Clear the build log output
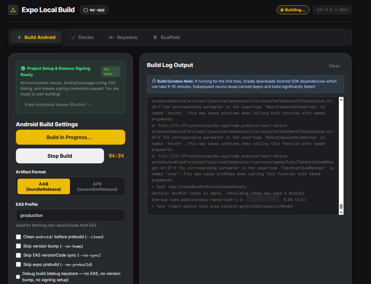The width and height of the screenshot is (371, 284). point(334,66)
